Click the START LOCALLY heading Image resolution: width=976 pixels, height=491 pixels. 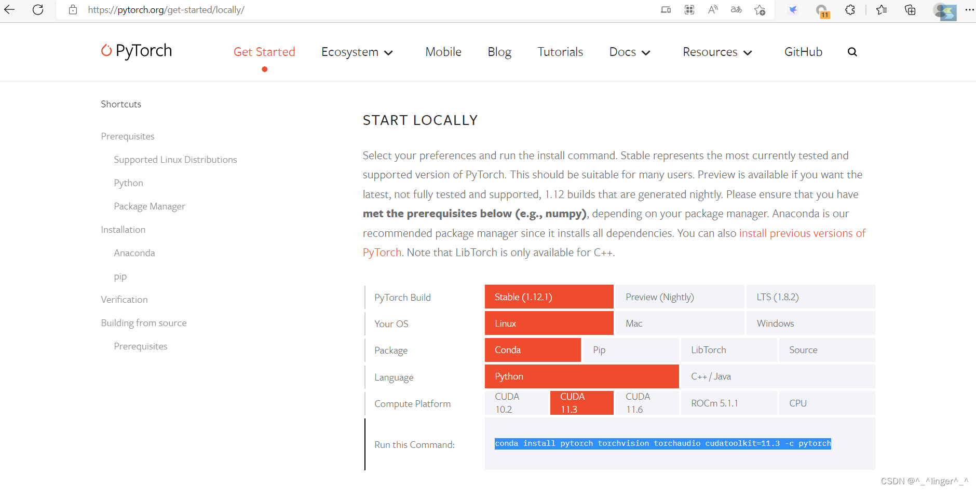click(420, 120)
